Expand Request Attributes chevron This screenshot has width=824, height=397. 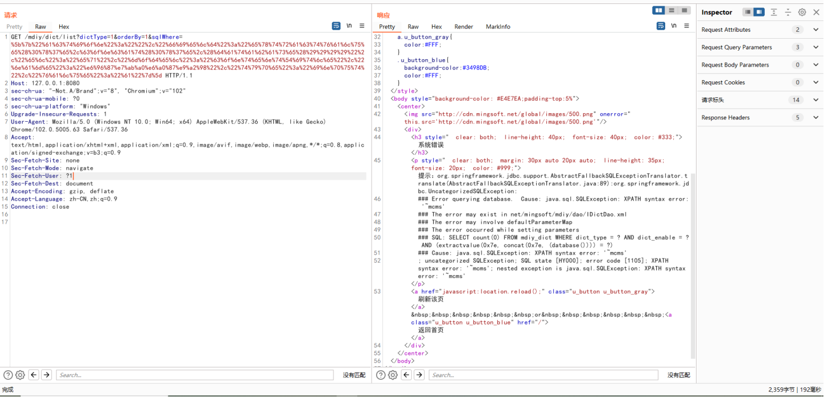point(815,30)
